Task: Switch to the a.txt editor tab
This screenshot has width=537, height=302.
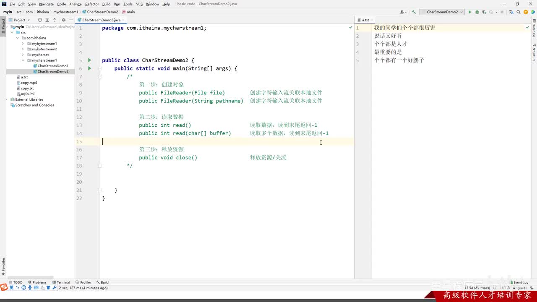Action: 365,20
